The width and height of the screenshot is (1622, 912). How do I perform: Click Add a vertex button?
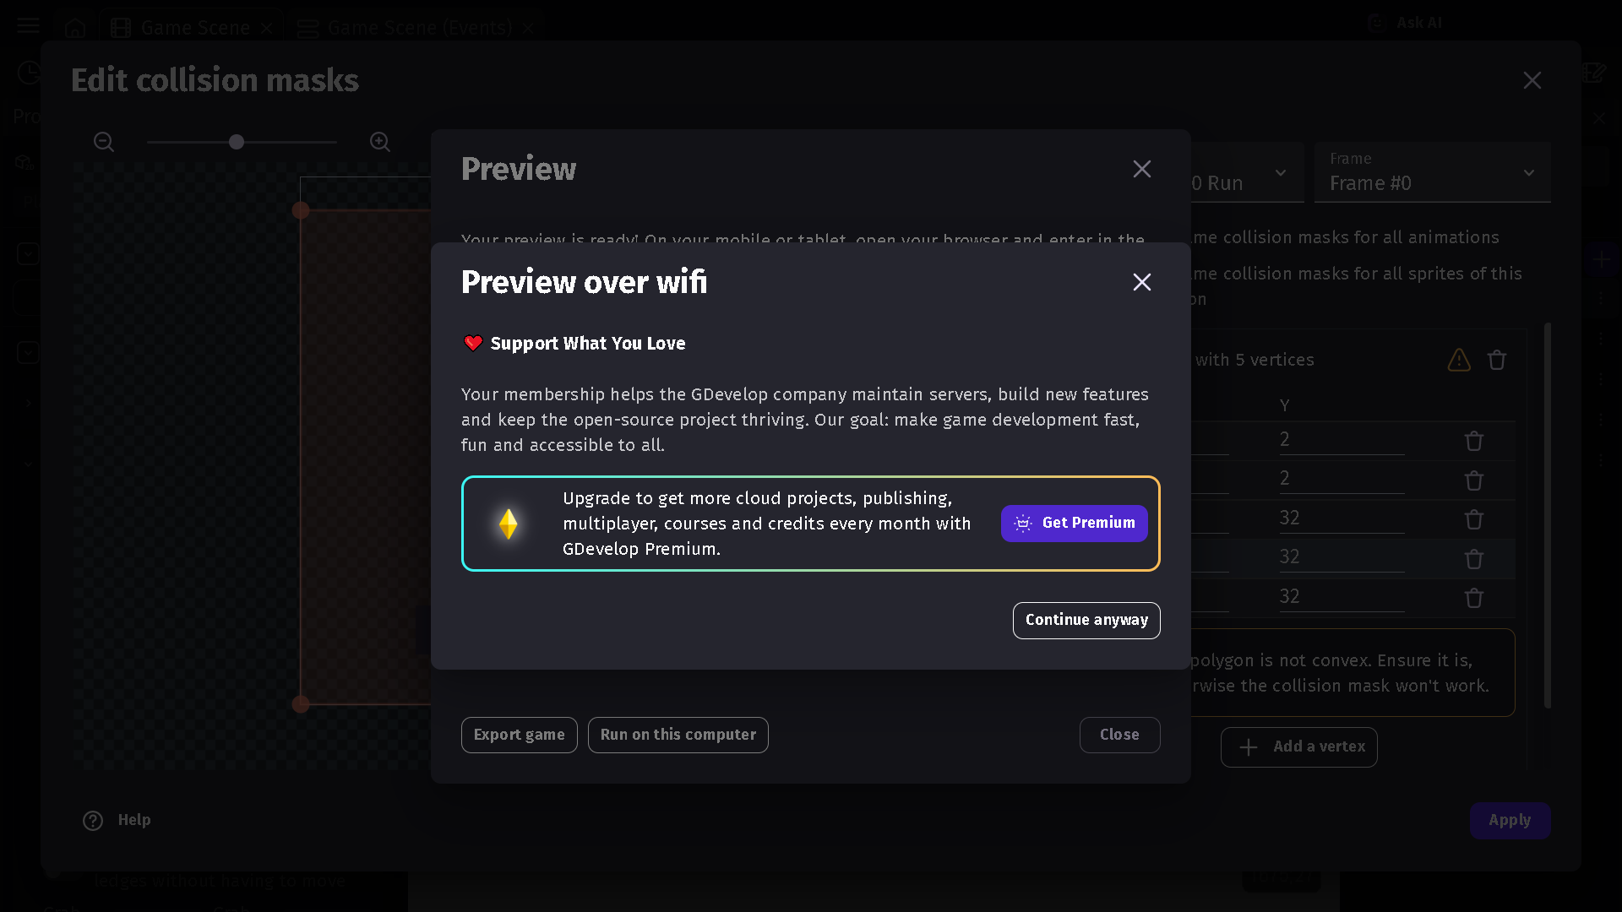coord(1299,747)
